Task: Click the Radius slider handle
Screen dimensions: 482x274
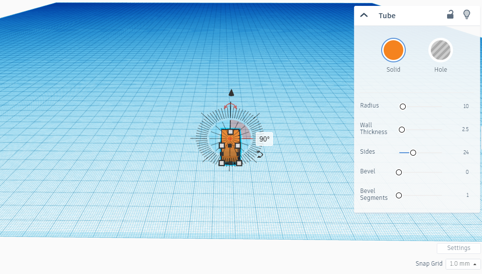Action: click(403, 107)
